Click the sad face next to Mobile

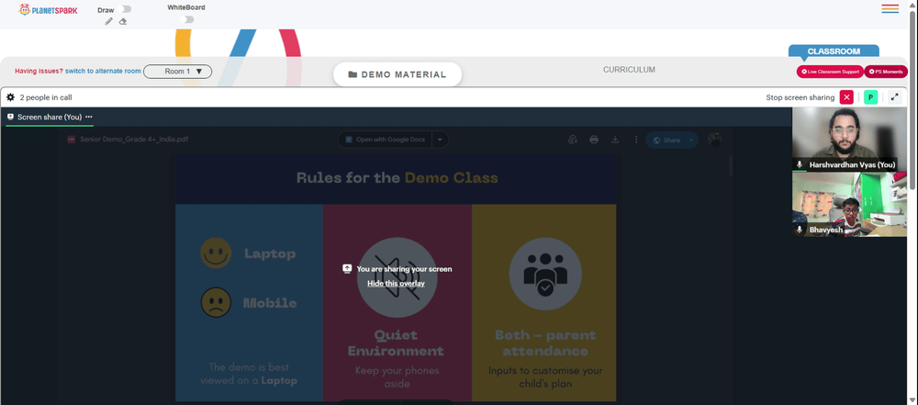point(216,302)
